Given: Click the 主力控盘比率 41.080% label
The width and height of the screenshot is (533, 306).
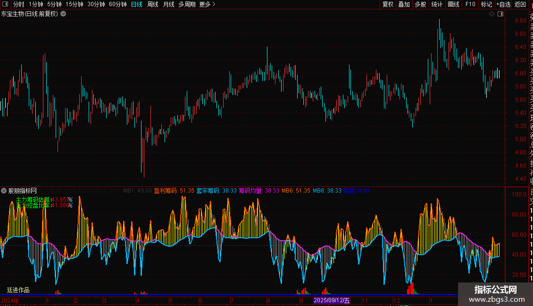Looking at the screenshot, I should (x=44, y=205).
